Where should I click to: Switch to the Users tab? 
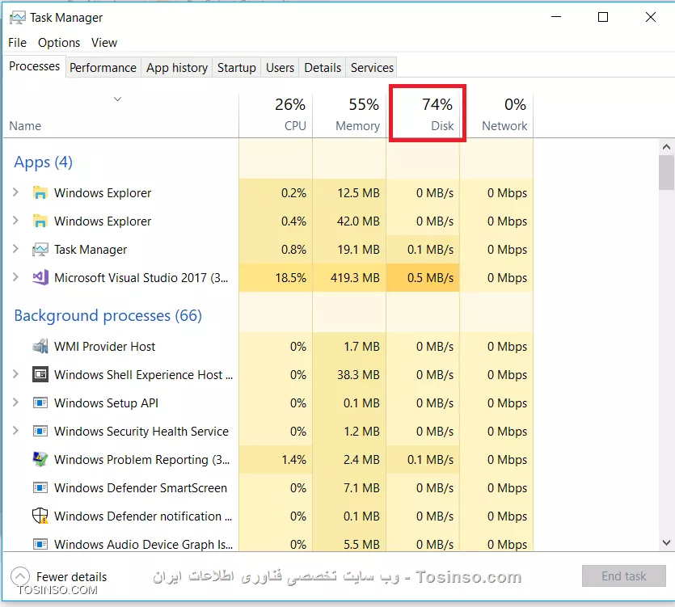click(280, 68)
